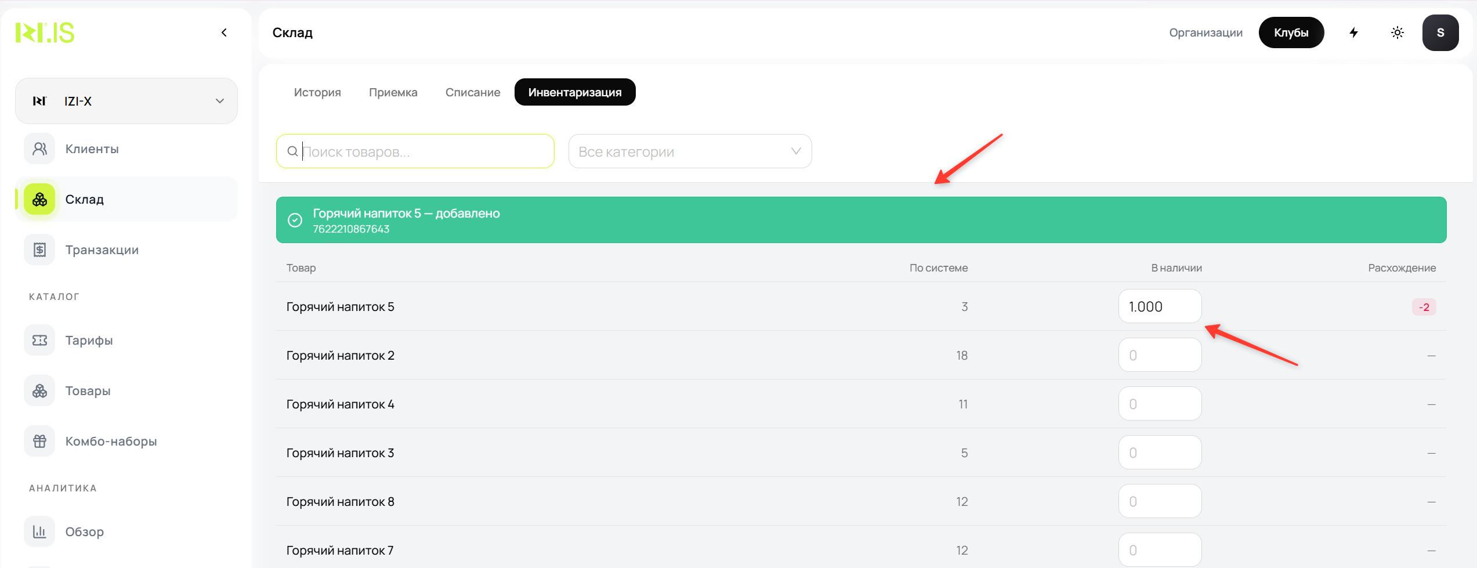Screen dimensions: 1477x568
Task: Open the Все категории dropdown
Action: (x=690, y=151)
